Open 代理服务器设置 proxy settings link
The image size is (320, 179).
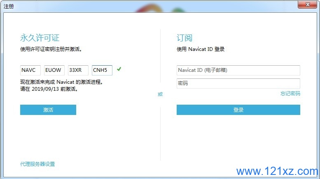coord(37,164)
